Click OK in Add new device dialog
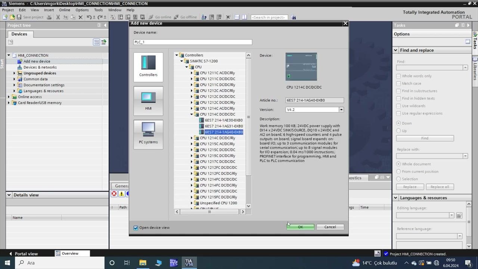This screenshot has height=269, width=478. pyautogui.click(x=300, y=227)
